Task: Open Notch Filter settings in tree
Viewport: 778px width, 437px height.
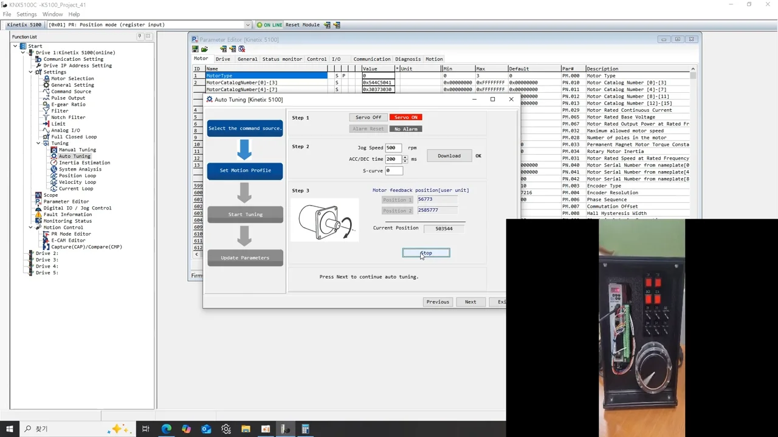Action: tap(67, 117)
